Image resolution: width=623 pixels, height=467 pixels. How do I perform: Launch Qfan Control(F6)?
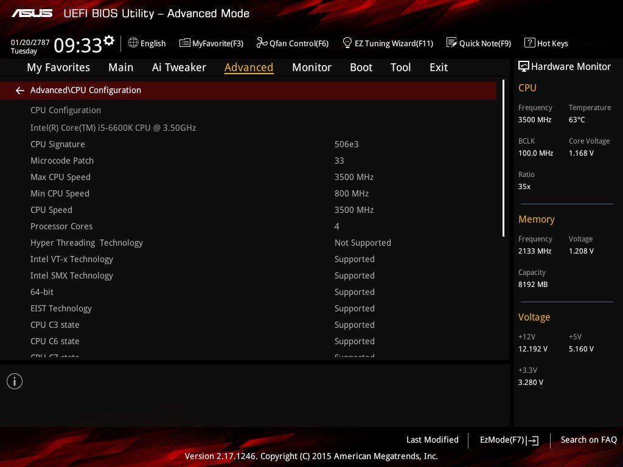tap(293, 43)
